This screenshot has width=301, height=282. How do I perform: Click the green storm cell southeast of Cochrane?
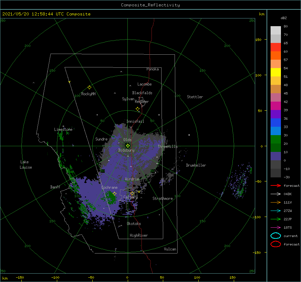[x=111, y=197]
